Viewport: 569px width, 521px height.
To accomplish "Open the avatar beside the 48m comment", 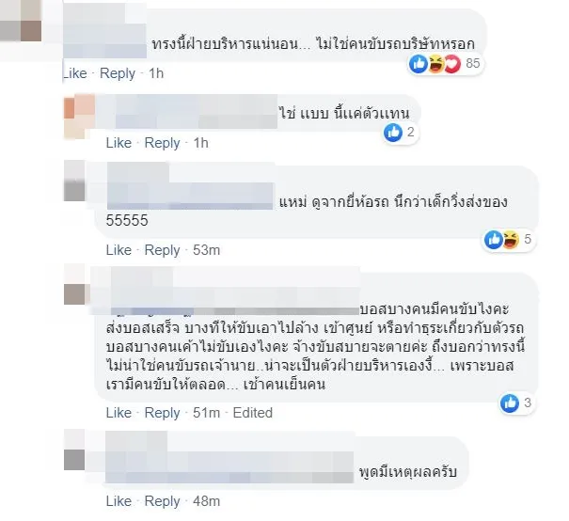I will 74,450.
